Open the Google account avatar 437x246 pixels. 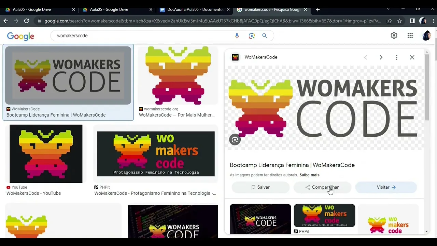coord(426,36)
